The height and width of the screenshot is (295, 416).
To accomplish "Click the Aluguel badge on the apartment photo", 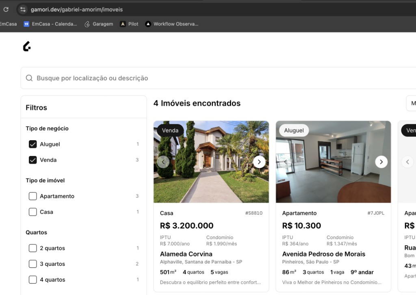I will click(x=294, y=130).
